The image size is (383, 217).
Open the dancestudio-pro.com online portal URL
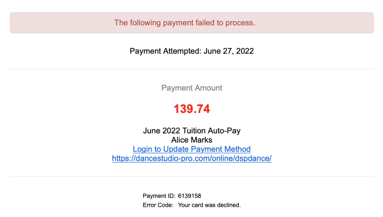pyautogui.click(x=191, y=159)
